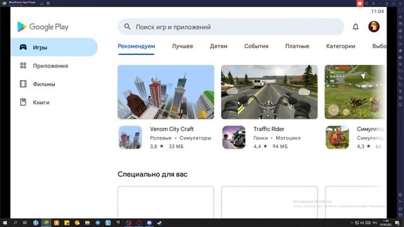Click the multi-instance icon in title bar

[48, 3]
